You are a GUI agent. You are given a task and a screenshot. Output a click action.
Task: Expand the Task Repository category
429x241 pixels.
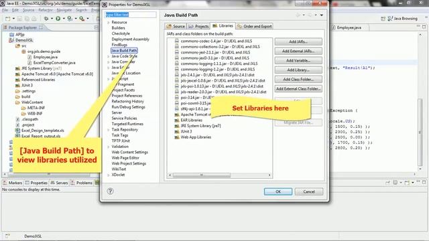tap(109, 130)
